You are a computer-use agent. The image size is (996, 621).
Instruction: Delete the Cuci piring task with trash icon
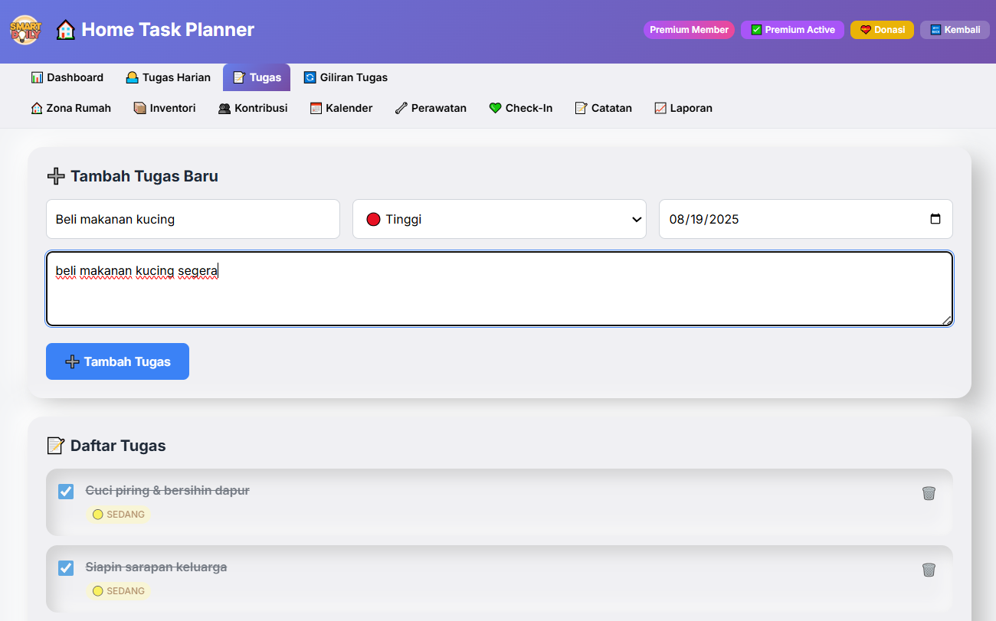click(929, 493)
